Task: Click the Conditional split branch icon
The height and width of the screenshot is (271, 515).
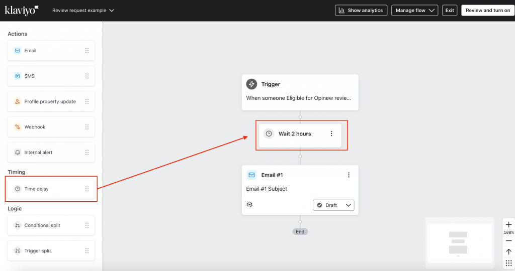Action: [x=18, y=225]
